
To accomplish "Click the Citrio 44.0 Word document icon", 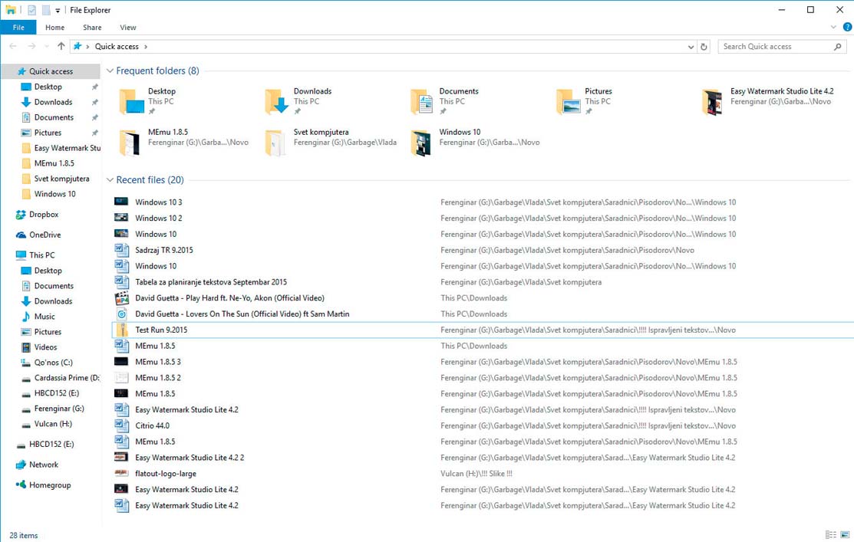I will [121, 425].
